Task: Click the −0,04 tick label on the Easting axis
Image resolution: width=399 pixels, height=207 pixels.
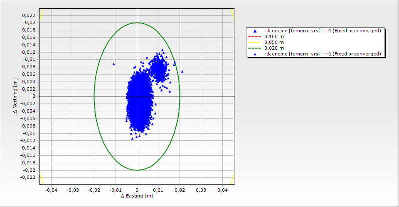Action: 51,190
